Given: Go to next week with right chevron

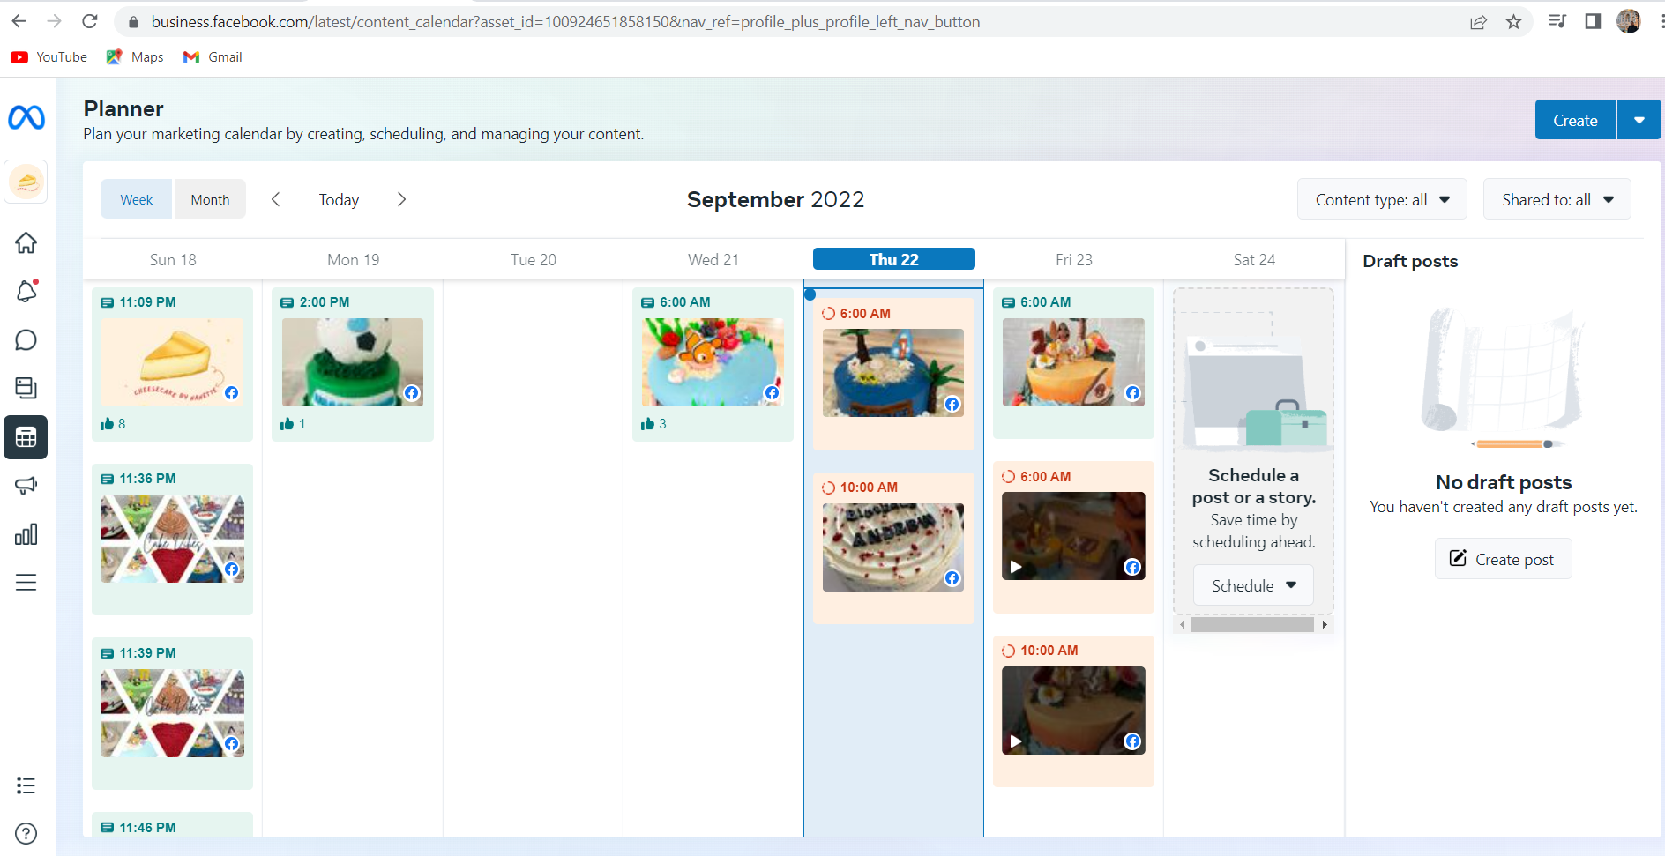Looking at the screenshot, I should pos(401,199).
